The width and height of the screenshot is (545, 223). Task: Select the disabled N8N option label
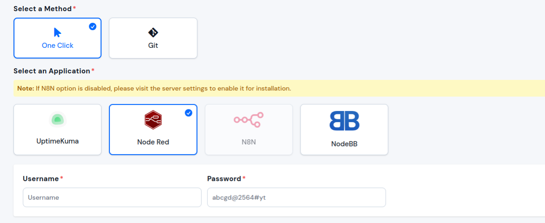click(x=249, y=142)
